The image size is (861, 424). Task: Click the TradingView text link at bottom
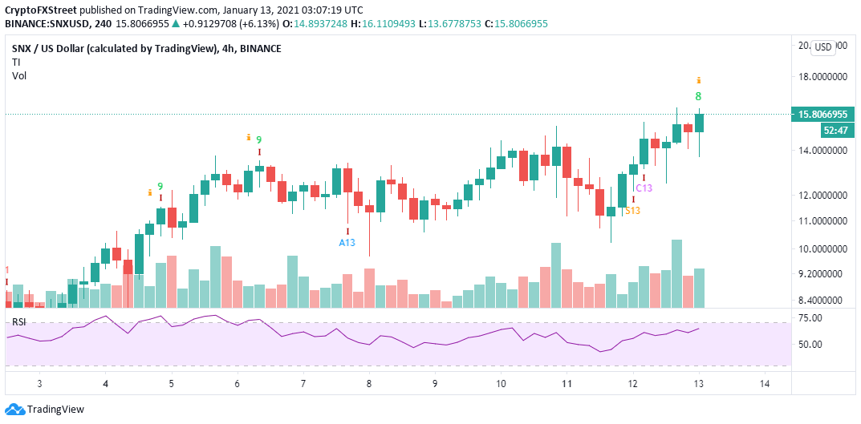click(55, 410)
